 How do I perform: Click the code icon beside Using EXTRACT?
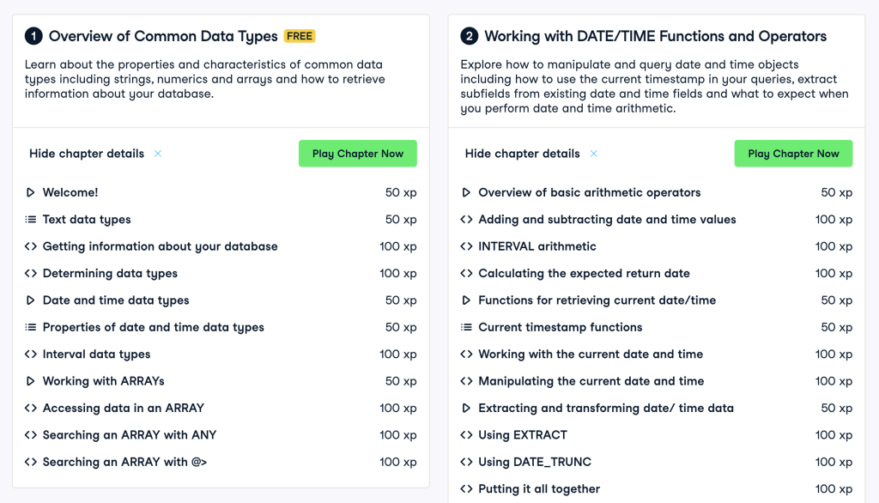click(x=466, y=435)
